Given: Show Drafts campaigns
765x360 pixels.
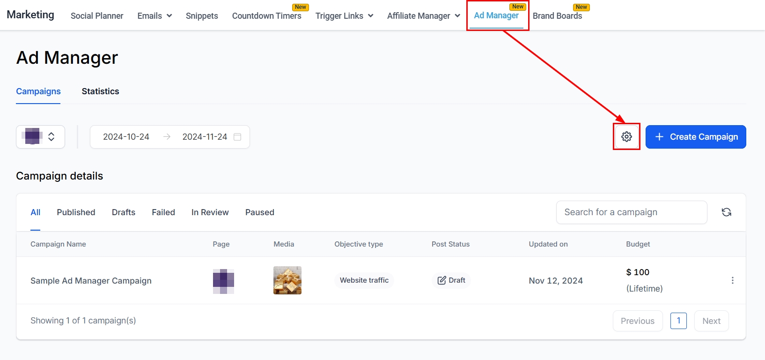Looking at the screenshot, I should point(124,212).
